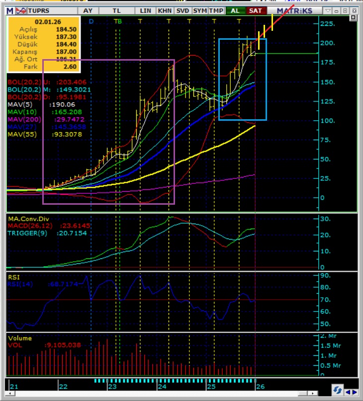Click the small square icon below window controls
The height and width of the screenshot is (401, 363).
click(353, 18)
